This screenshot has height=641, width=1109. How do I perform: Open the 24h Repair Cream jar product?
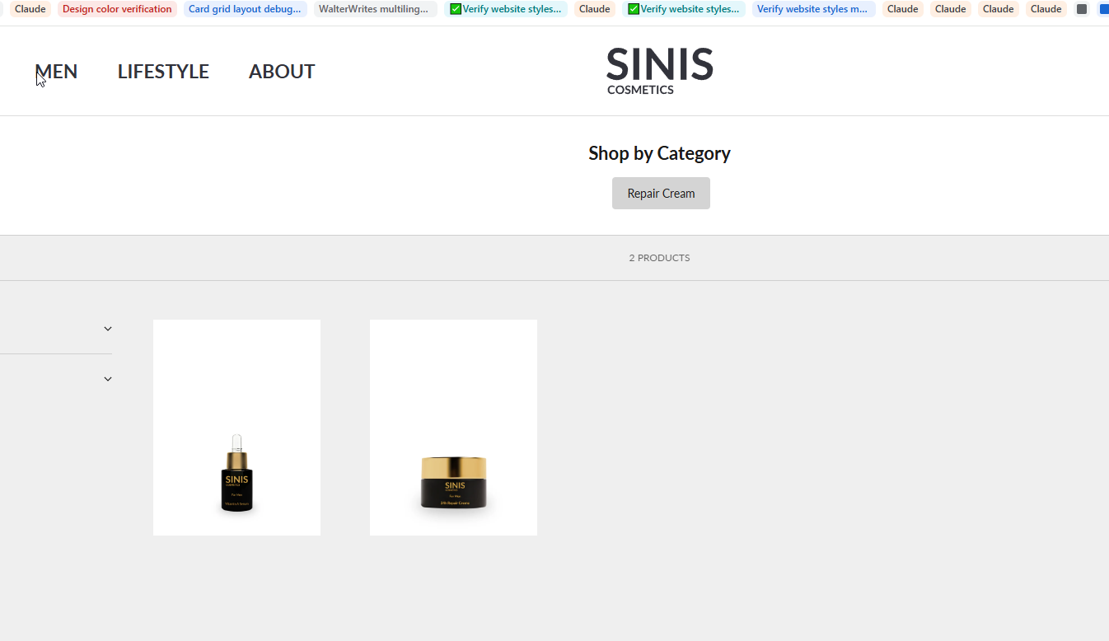(x=453, y=428)
